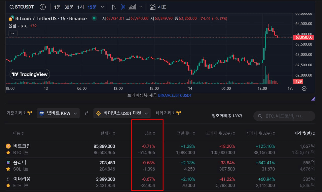
Task: Click the Bitcoin coin logo
Action: pyautogui.click(x=8, y=146)
